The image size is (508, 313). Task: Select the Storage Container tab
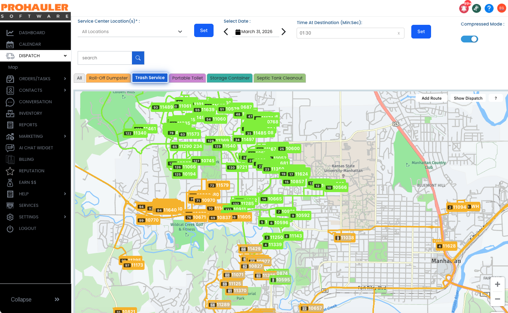230,78
